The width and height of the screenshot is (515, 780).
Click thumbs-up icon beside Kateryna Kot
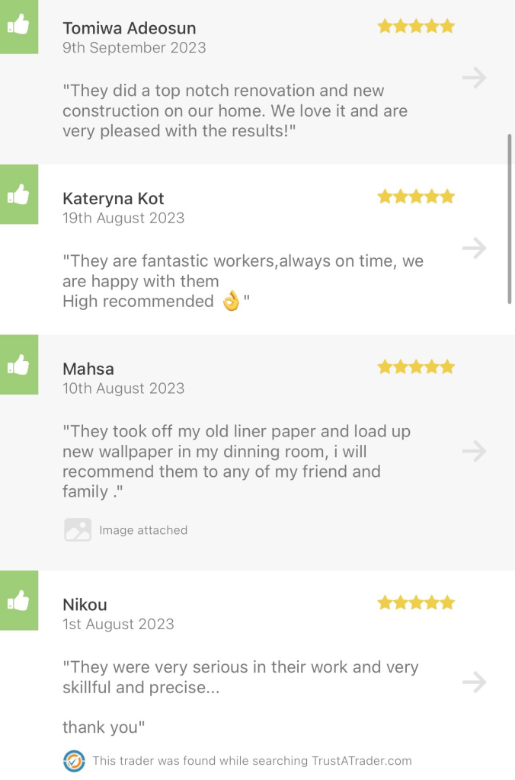point(18,196)
